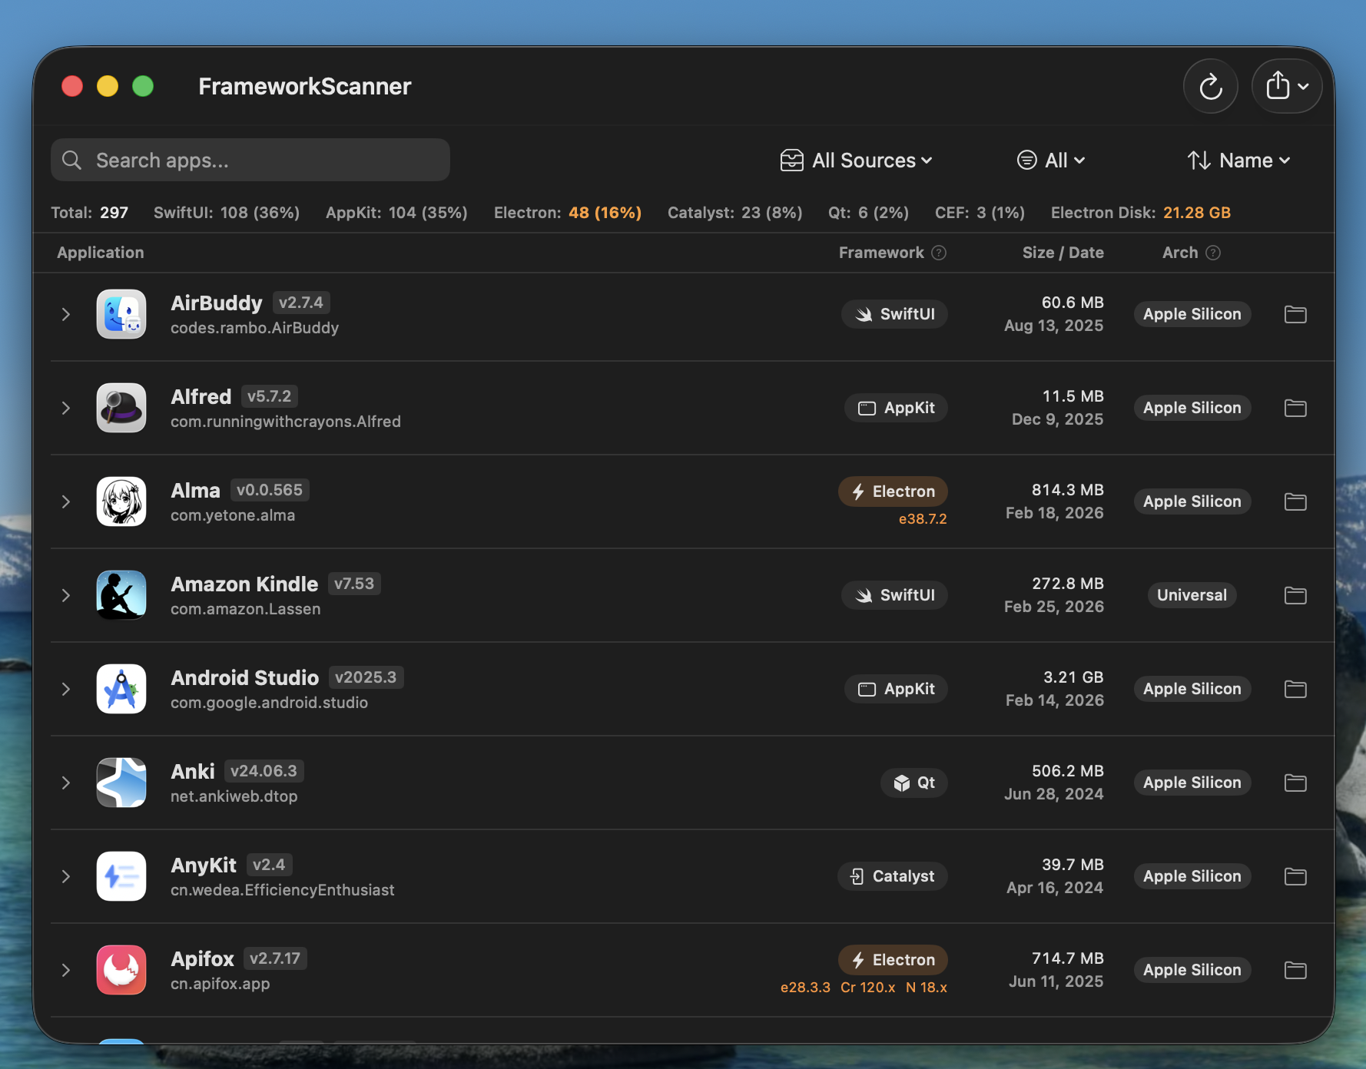Open the All Sources dropdown

[x=856, y=160]
